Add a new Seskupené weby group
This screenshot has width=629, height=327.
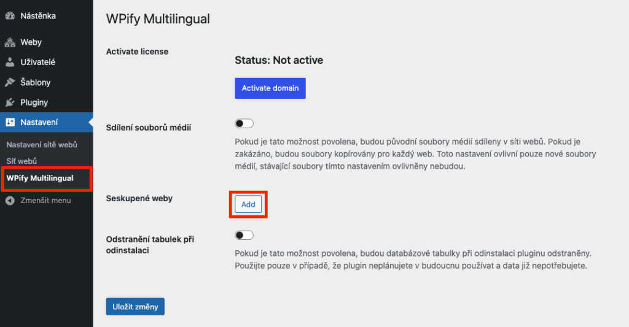click(248, 204)
